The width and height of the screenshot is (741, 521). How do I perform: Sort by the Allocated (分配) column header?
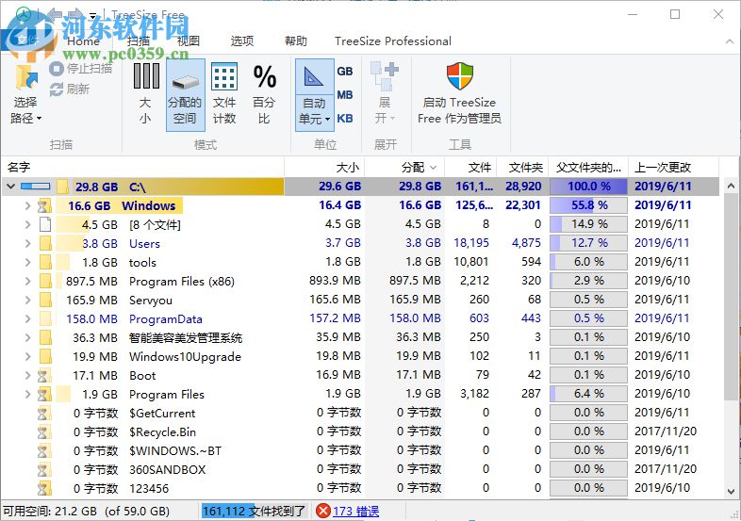click(x=404, y=167)
